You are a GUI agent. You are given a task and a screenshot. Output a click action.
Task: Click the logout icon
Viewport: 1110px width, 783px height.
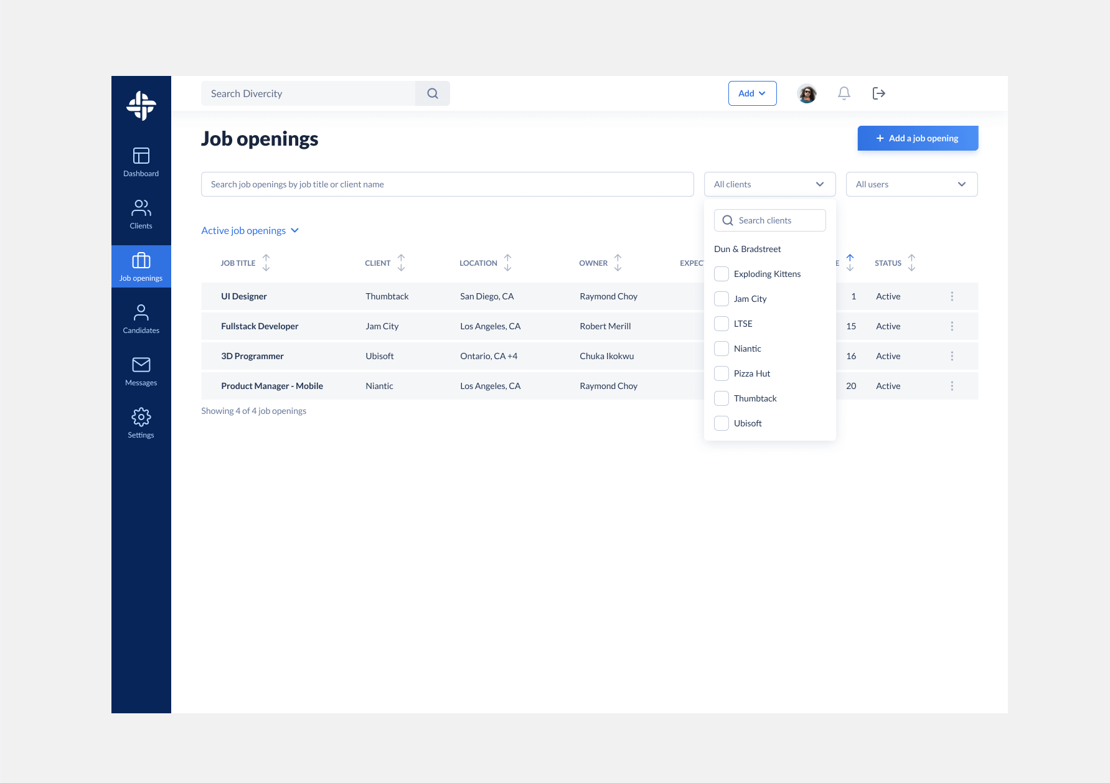click(879, 93)
